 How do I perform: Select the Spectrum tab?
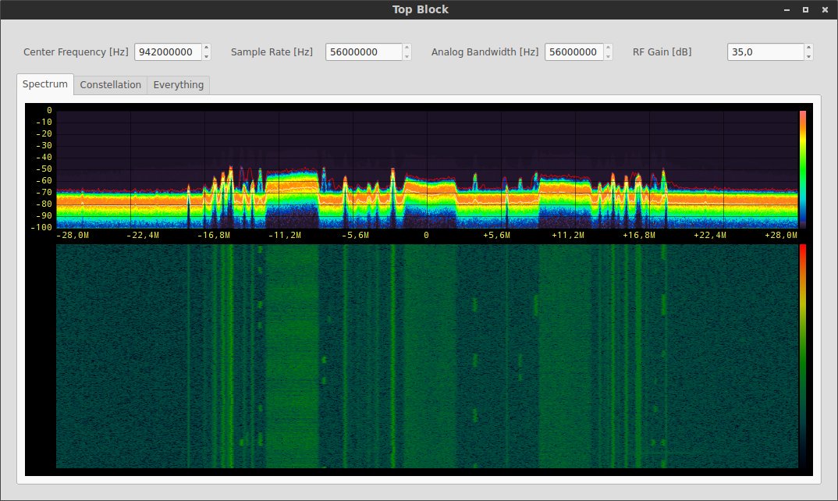[45, 84]
